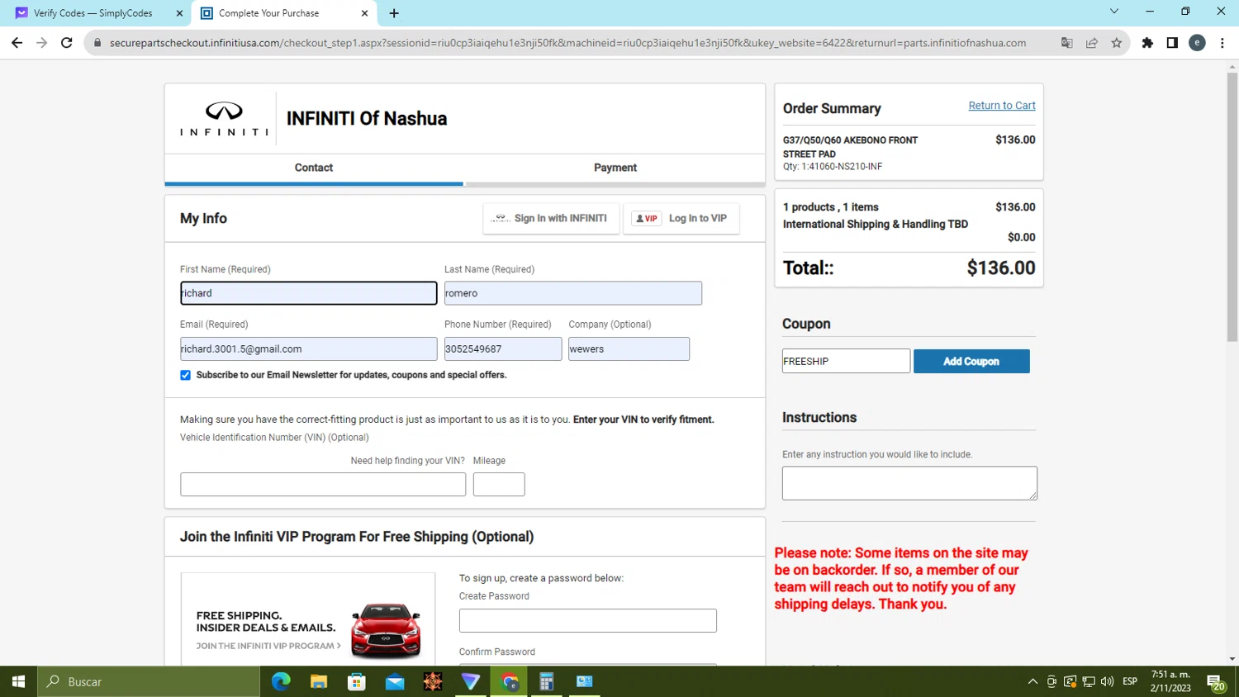Open Microsoft Edge from taskbar
1239x697 pixels.
281,681
